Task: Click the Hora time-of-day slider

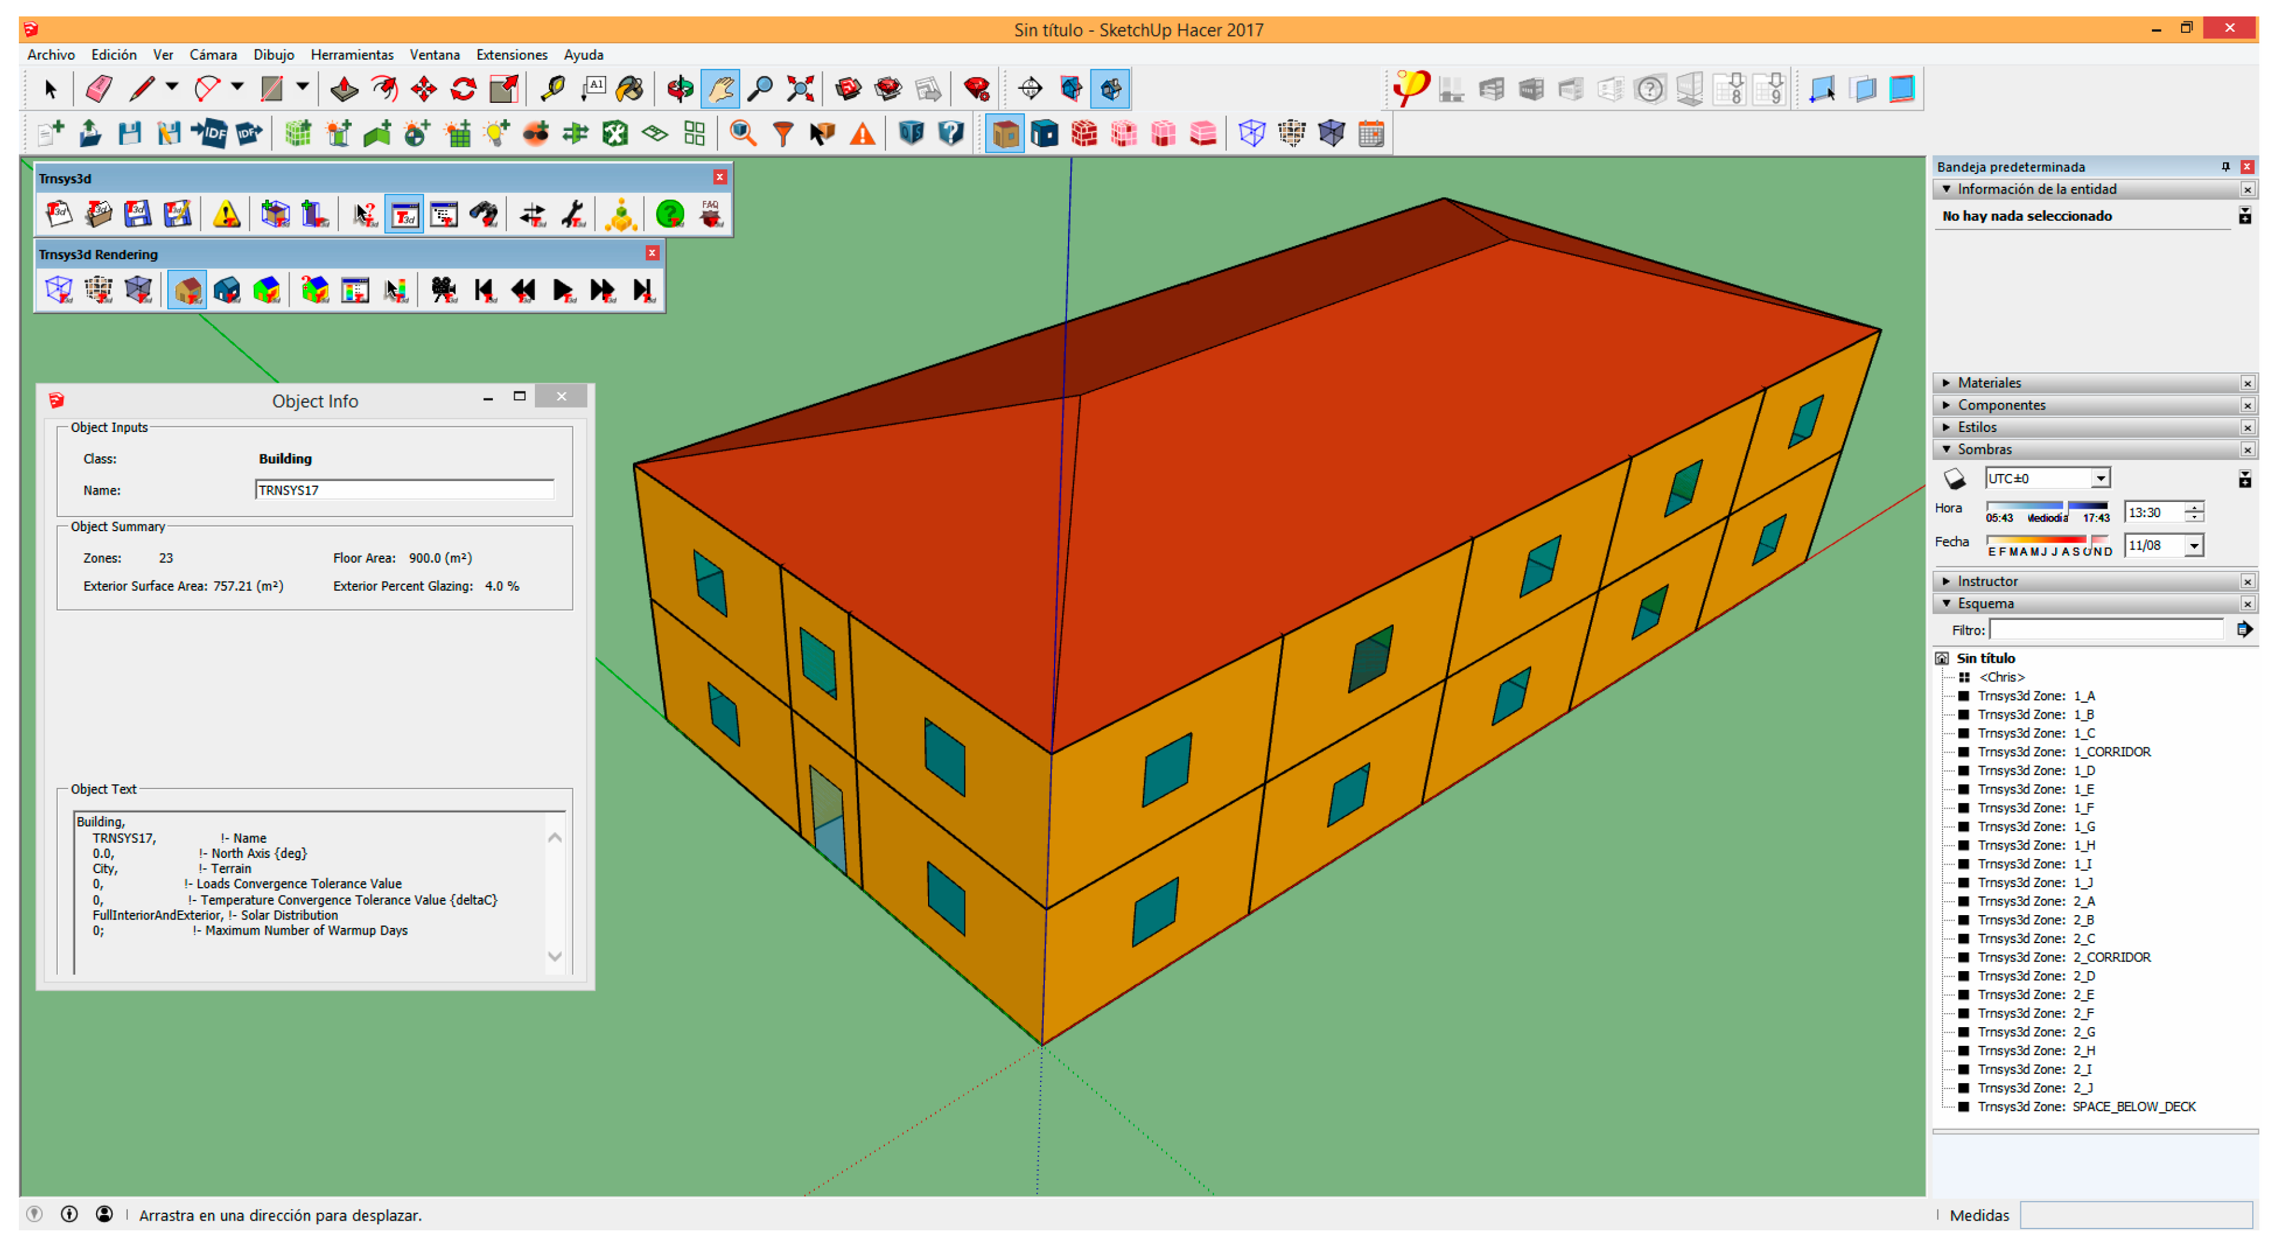Action: [x=2047, y=506]
